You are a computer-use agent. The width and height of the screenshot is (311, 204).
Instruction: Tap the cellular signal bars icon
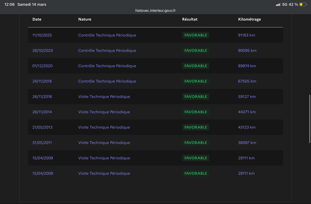coord(278,4)
